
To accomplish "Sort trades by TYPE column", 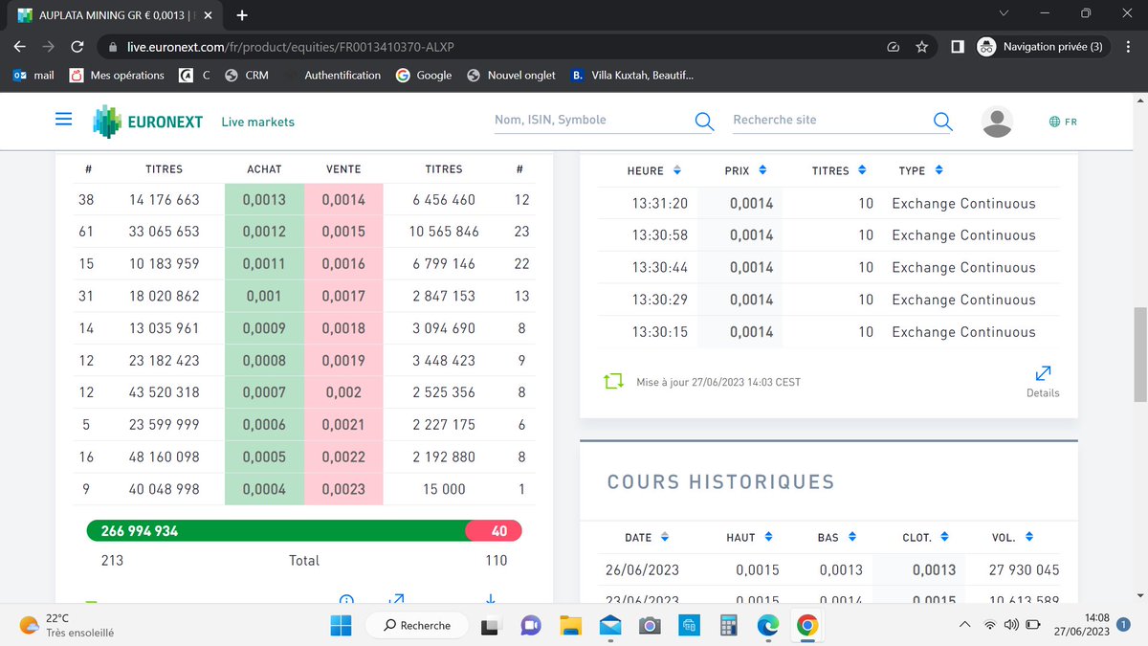I will [938, 170].
